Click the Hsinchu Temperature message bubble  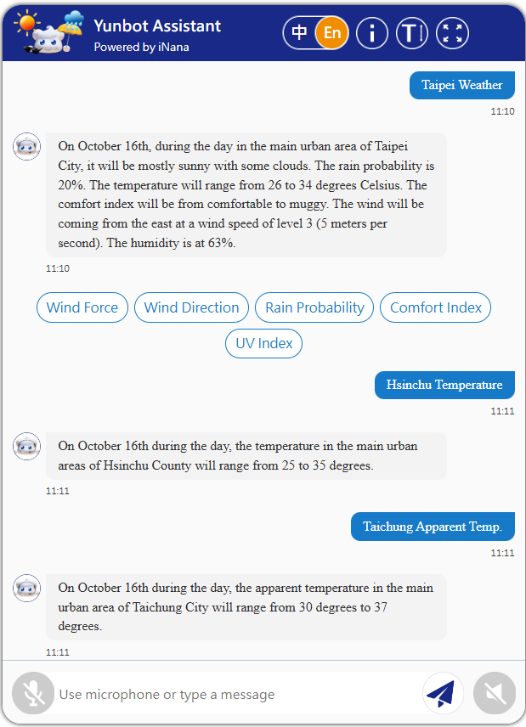(444, 385)
